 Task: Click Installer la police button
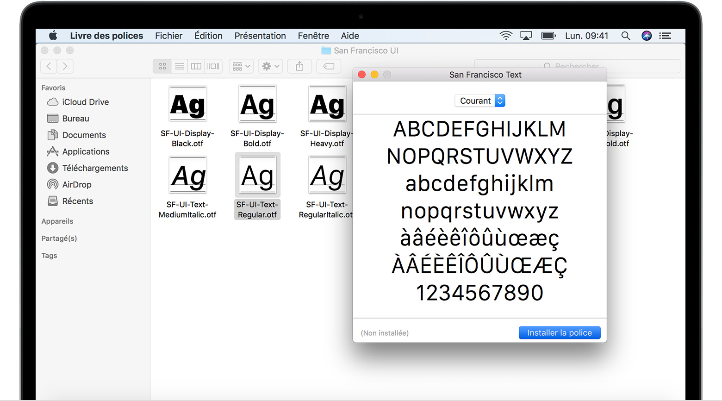[x=560, y=332]
